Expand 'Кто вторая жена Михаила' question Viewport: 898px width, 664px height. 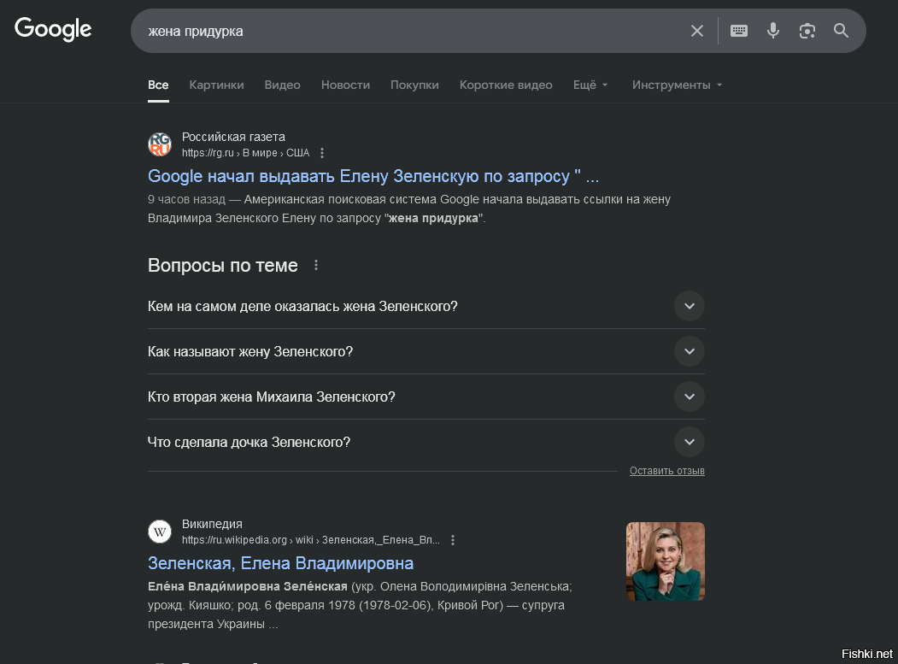tap(689, 397)
